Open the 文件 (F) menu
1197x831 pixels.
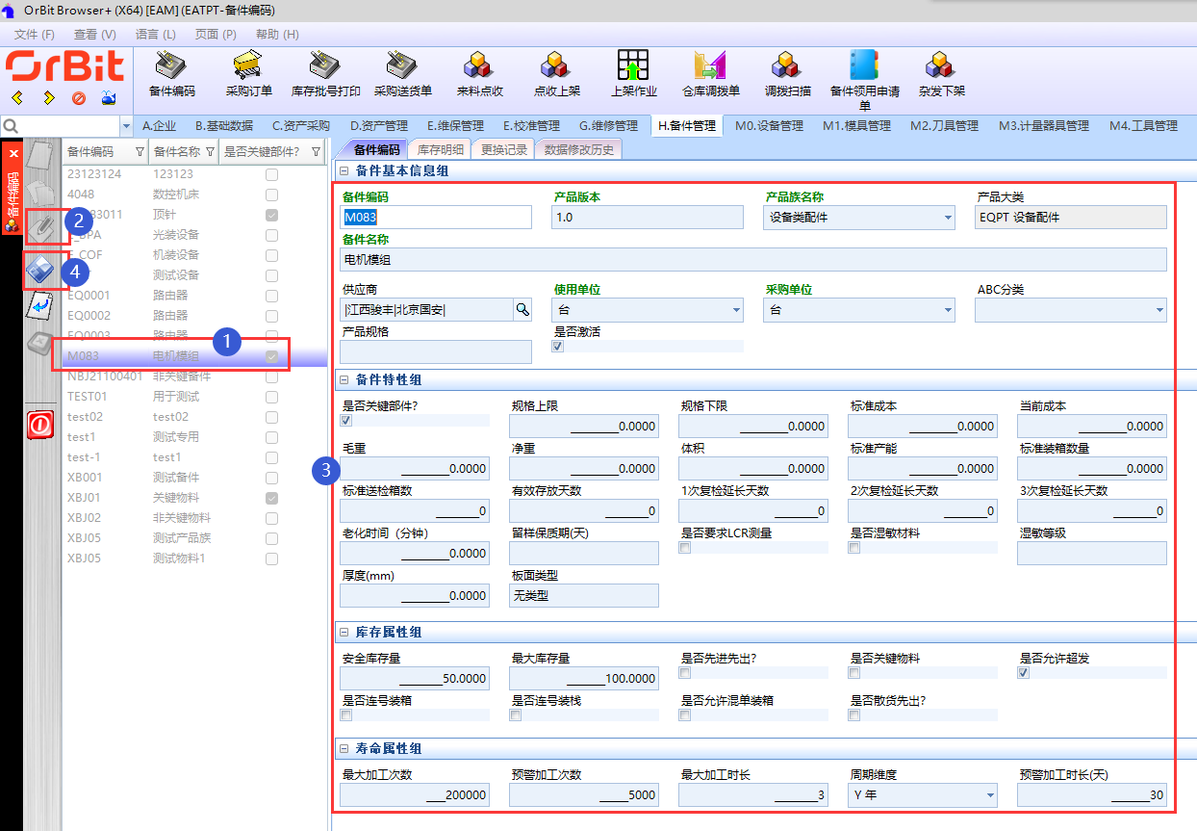[35, 35]
